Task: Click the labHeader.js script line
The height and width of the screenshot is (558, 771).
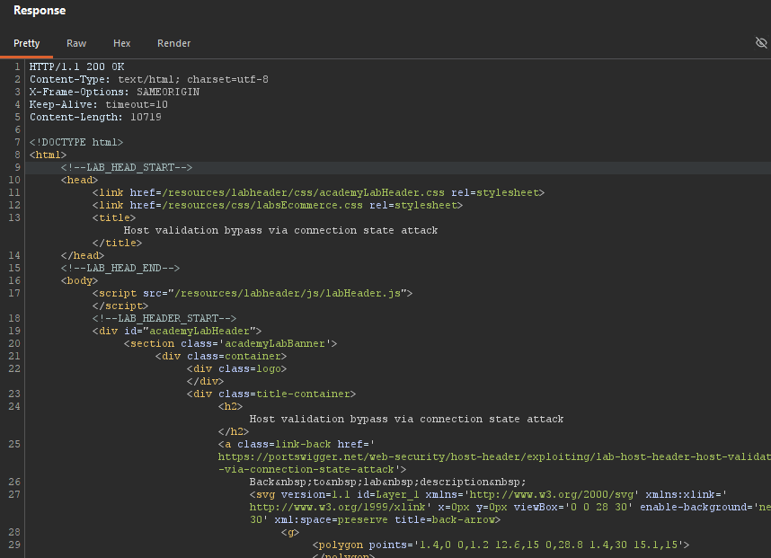Action: pyautogui.click(x=253, y=293)
